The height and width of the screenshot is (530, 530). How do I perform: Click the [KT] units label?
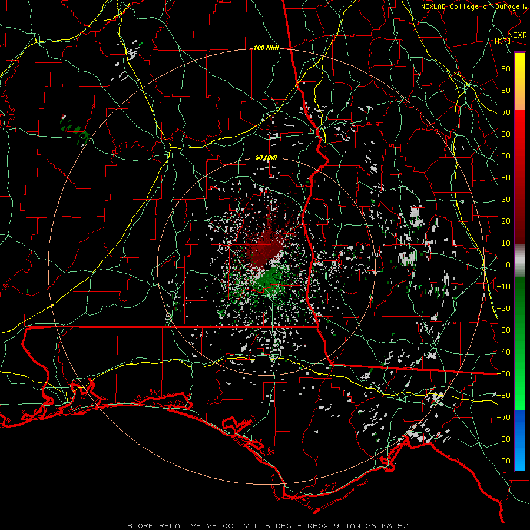point(502,41)
